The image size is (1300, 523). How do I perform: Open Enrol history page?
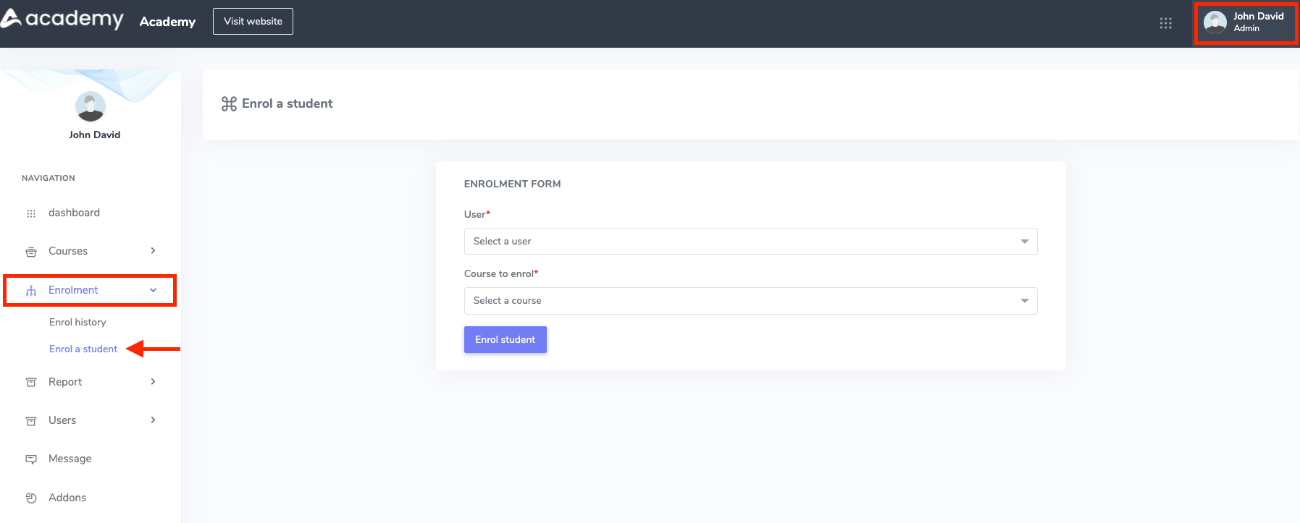[x=77, y=323]
